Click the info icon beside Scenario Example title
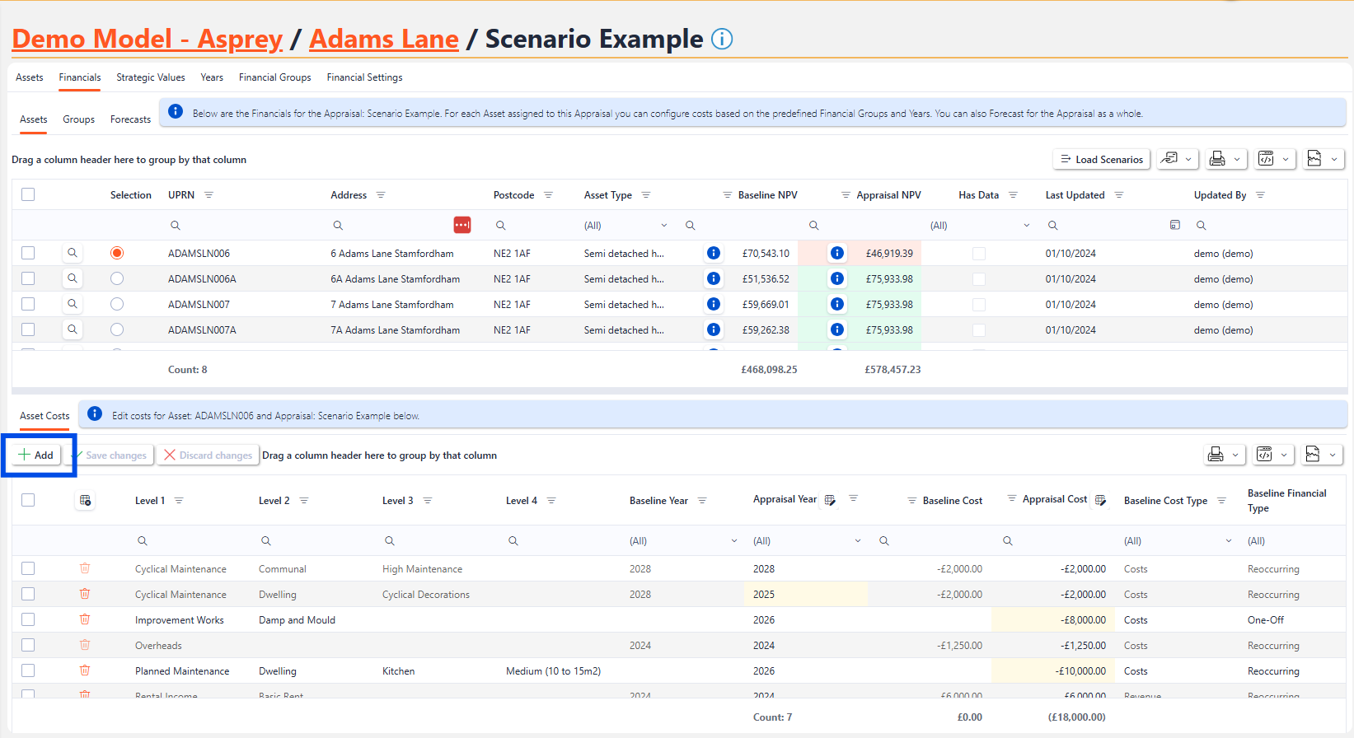Image resolution: width=1354 pixels, height=738 pixels. 722,39
